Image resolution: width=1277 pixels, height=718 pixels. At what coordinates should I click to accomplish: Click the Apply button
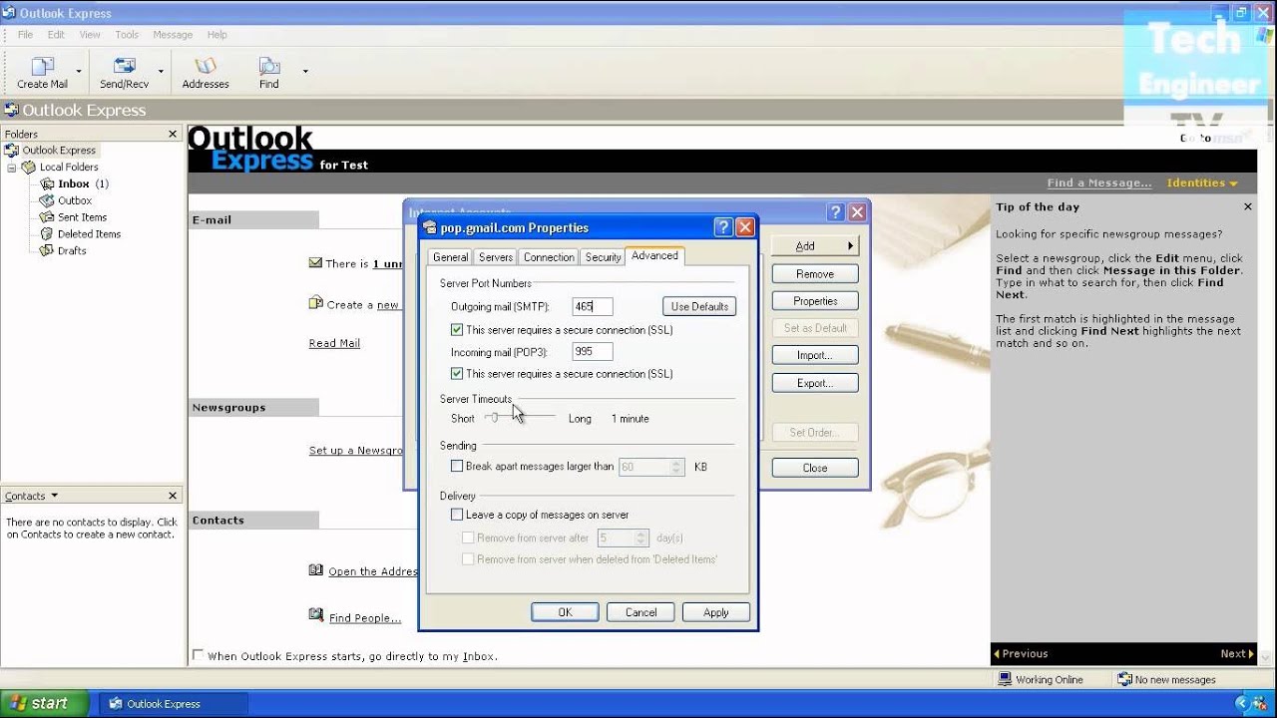(716, 612)
